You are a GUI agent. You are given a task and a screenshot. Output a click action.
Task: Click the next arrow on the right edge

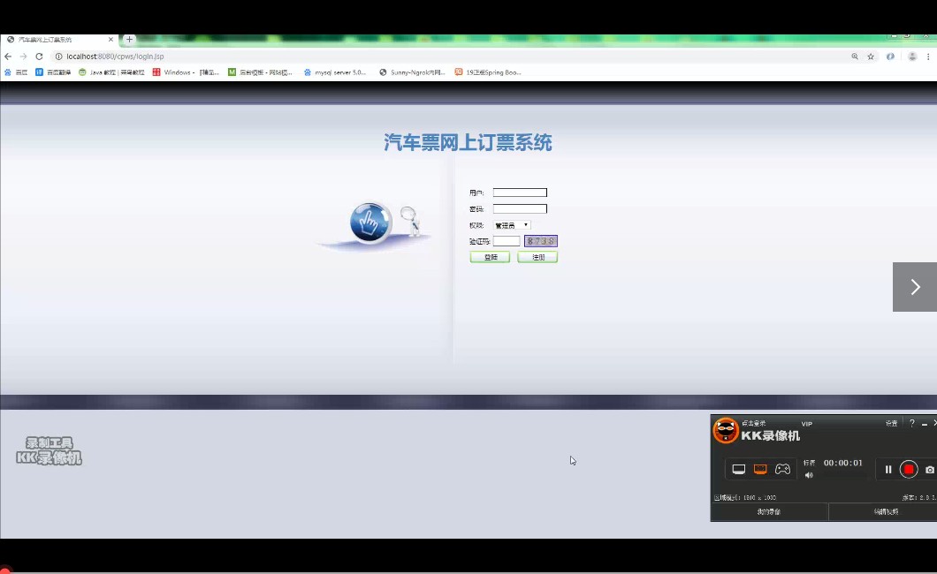[x=915, y=287]
